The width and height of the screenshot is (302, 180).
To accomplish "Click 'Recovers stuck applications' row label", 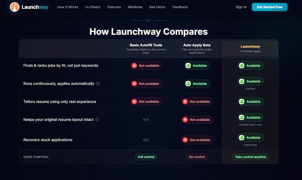I will tap(48, 140).
